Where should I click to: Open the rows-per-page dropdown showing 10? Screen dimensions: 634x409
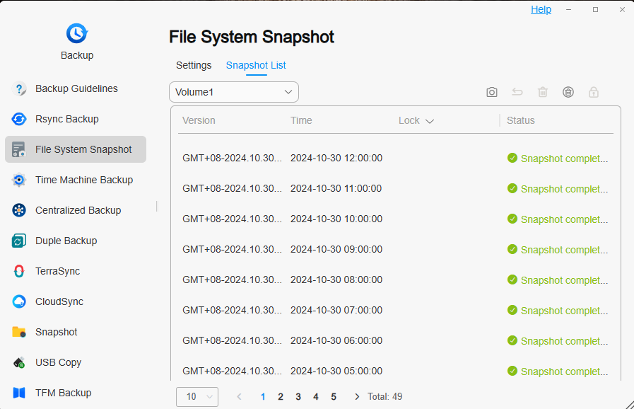pos(197,397)
